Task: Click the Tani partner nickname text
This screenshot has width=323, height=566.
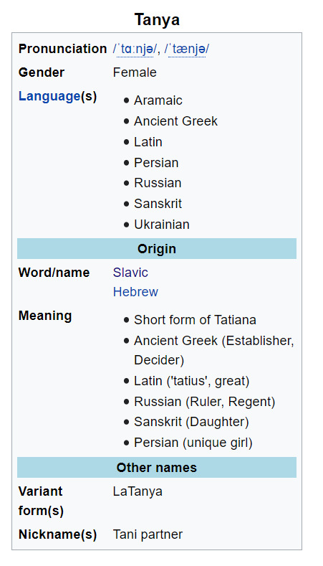Action: 148,534
